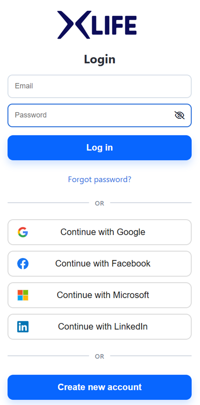Select the Continue with Facebook label
Viewport: 200px width, 405px height.
[103, 264]
